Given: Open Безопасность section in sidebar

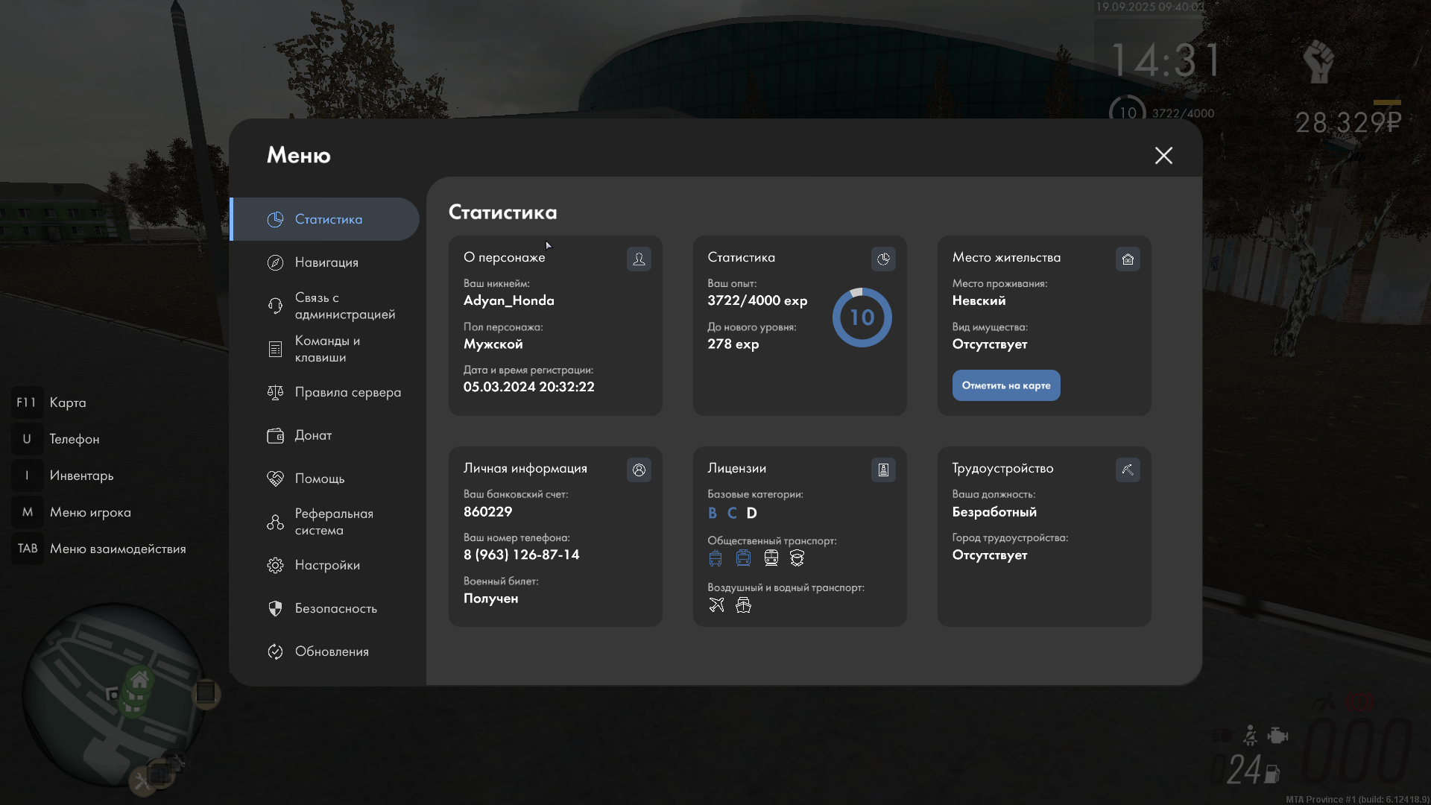Looking at the screenshot, I should (x=335, y=608).
